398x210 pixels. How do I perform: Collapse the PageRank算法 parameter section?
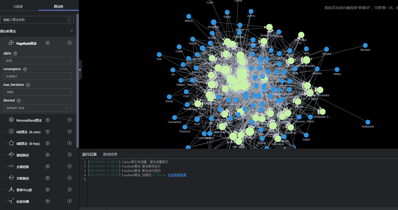pos(5,43)
